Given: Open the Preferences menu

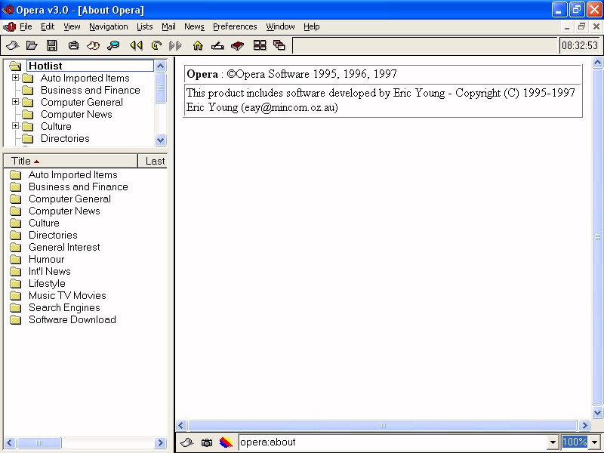Looking at the screenshot, I should click(x=235, y=26).
